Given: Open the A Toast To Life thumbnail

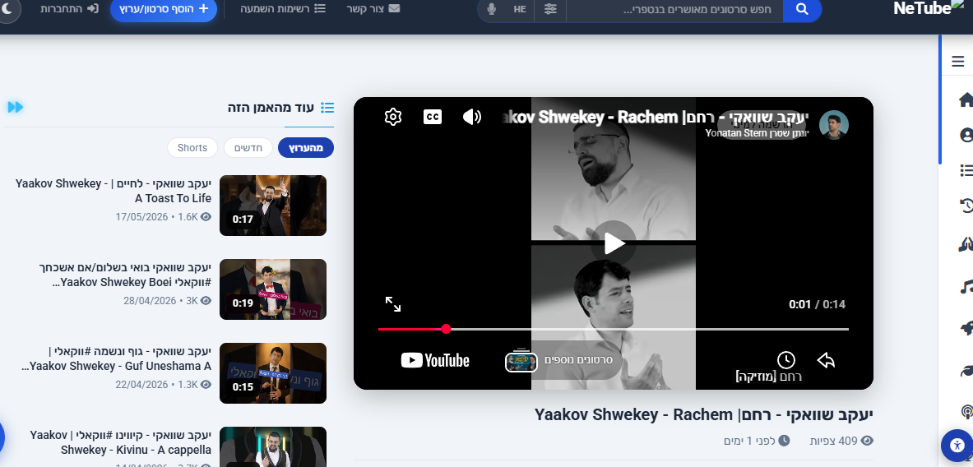Looking at the screenshot, I should (273, 206).
